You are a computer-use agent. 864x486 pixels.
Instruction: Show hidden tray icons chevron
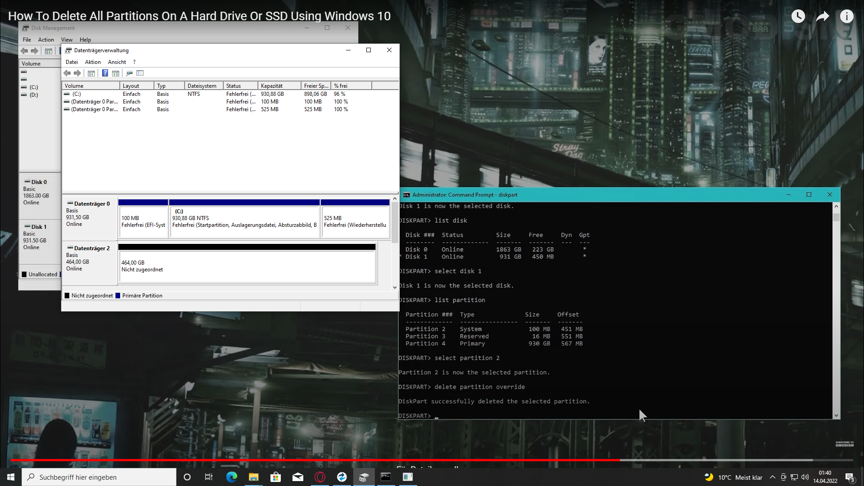click(772, 477)
